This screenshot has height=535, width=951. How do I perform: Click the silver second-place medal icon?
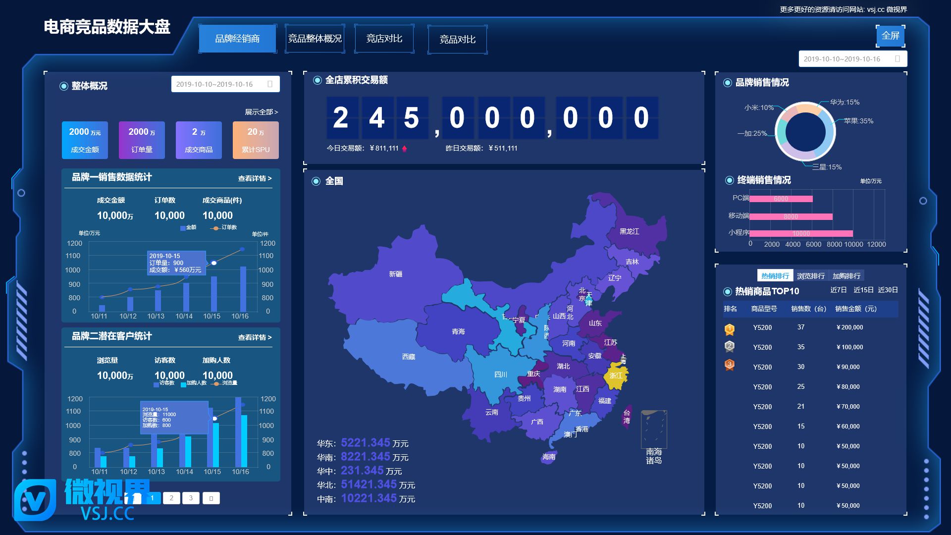(x=729, y=347)
